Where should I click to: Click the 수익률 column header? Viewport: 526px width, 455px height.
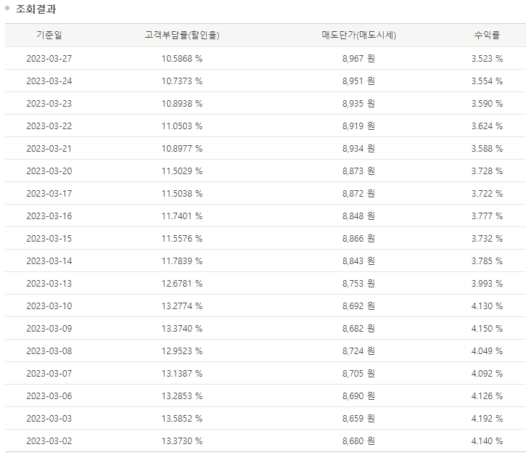pos(487,35)
